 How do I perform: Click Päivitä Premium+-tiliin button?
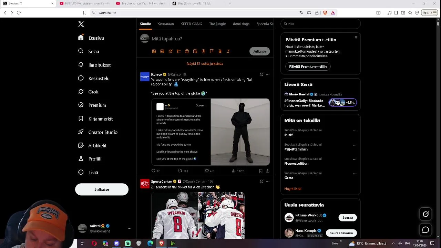[x=308, y=66]
